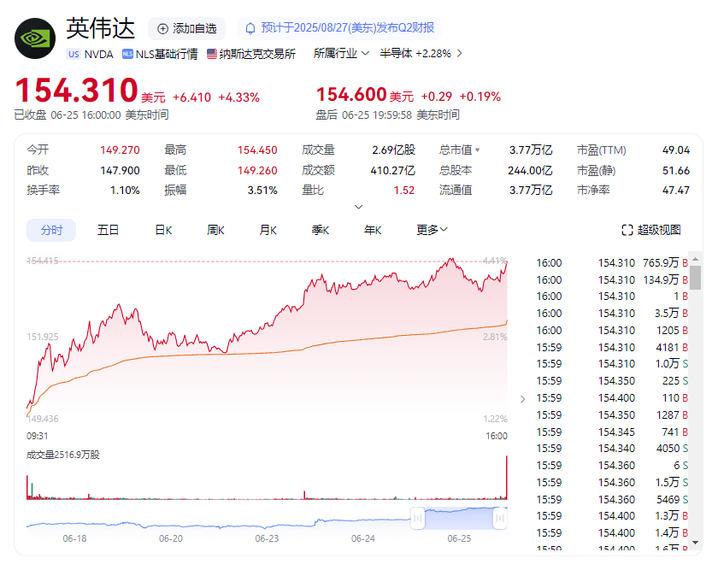Click 总股本 value 244.00亿
This screenshot has width=712, height=564.
[530, 171]
